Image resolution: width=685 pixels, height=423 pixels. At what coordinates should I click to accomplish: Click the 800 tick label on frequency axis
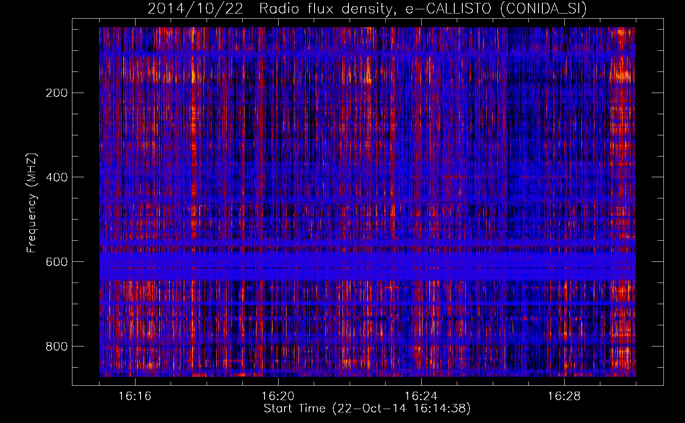pos(57,346)
